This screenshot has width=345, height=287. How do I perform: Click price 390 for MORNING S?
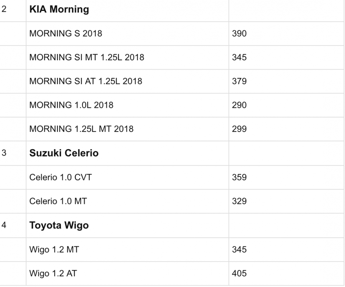239,33
